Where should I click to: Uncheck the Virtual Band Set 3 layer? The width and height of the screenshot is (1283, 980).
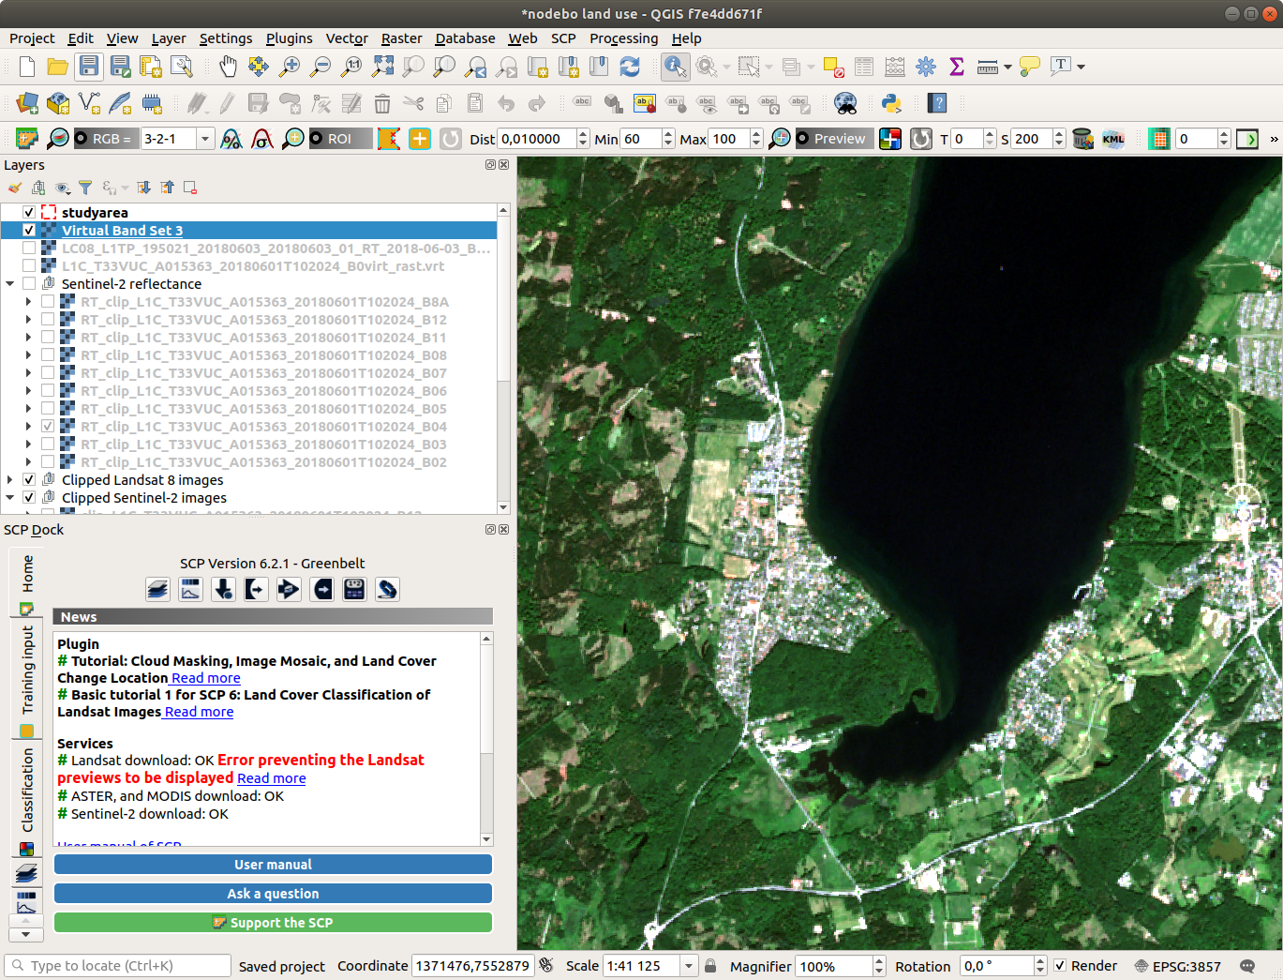(x=29, y=231)
